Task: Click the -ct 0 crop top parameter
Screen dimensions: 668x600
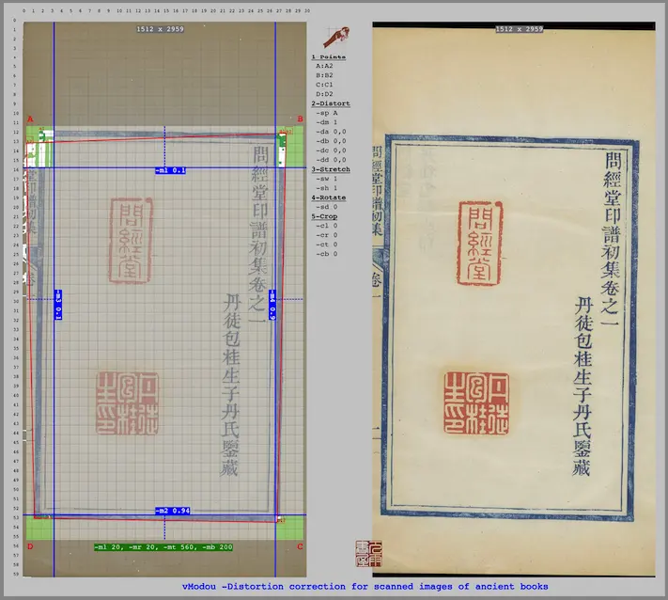Action: [x=327, y=245]
